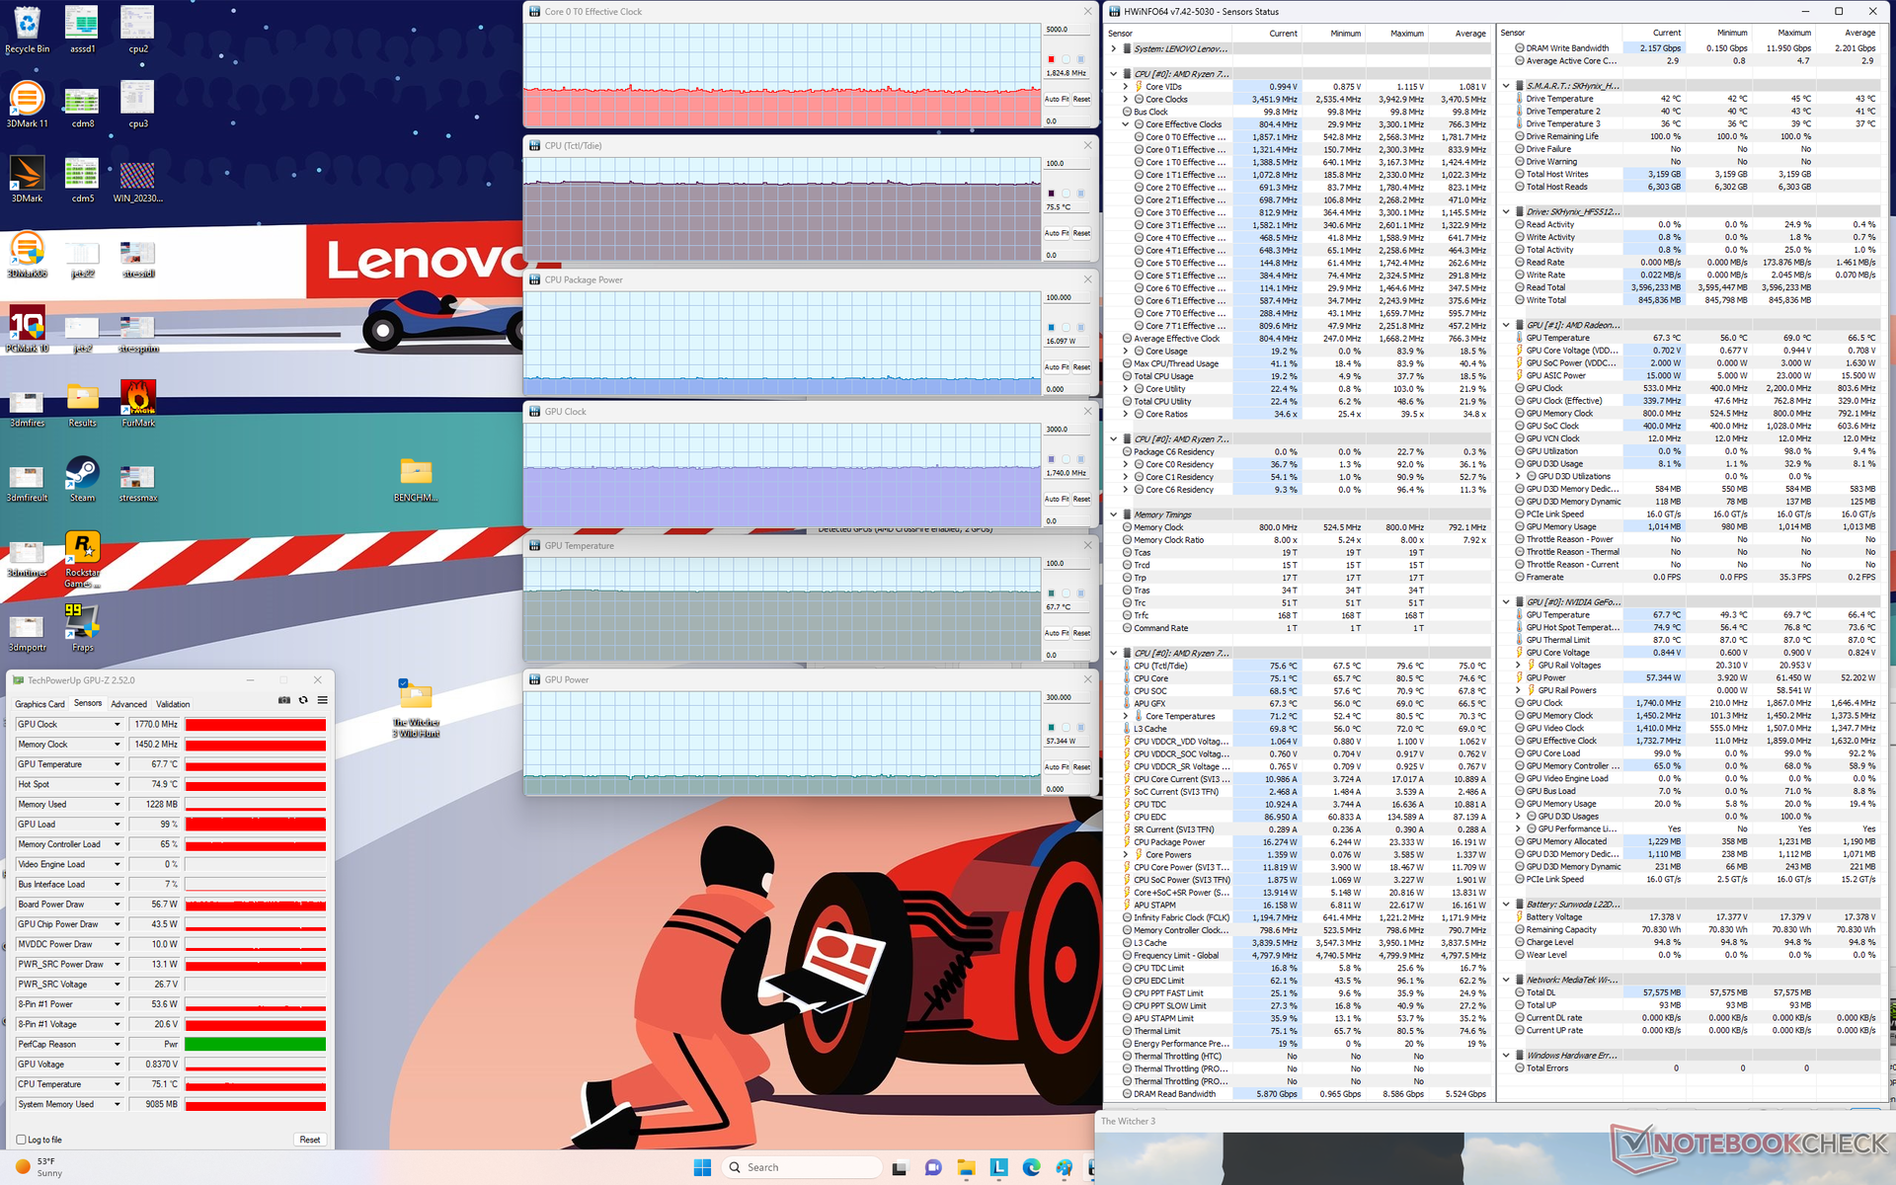This screenshot has width=1896, height=1185.
Task: Switch to the Advanced tab in GPU-Z
Action: coord(128,704)
